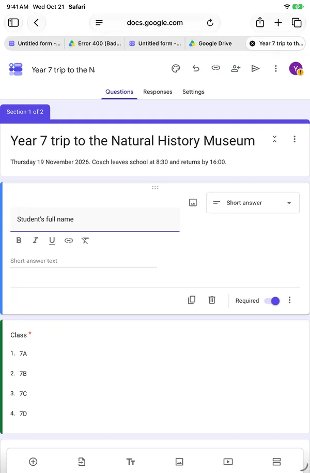Remove formatting from question text
Image resolution: width=310 pixels, height=473 pixels.
point(85,241)
